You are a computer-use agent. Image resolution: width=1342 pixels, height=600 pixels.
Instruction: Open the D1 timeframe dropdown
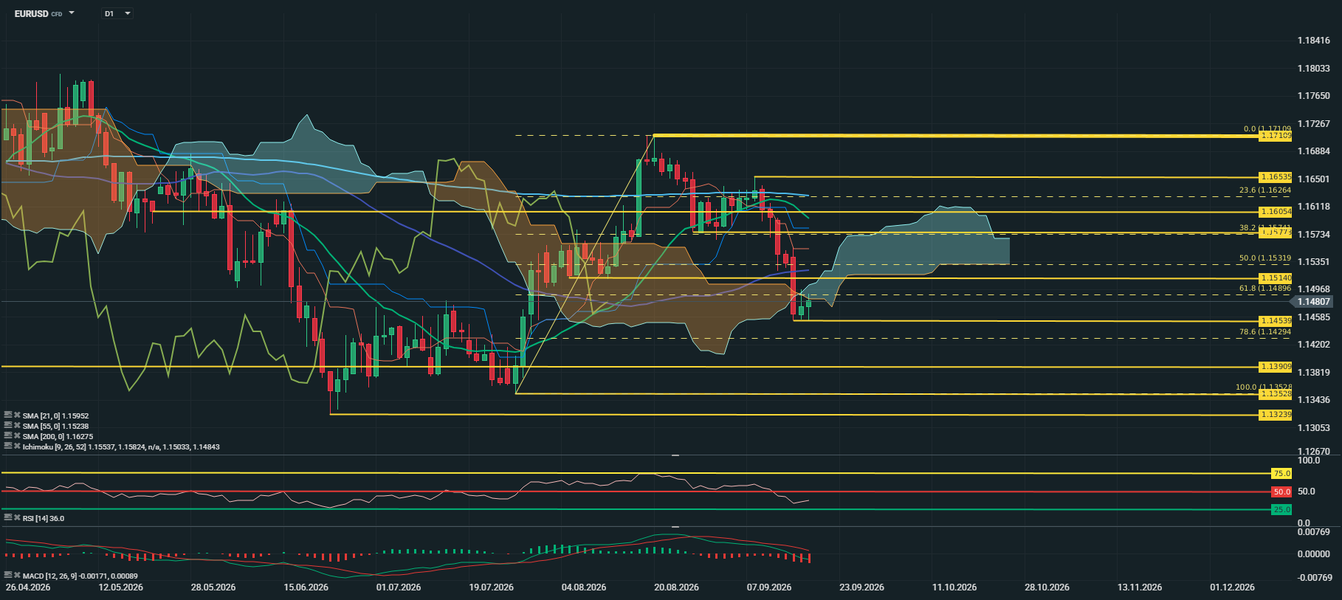tap(117, 13)
